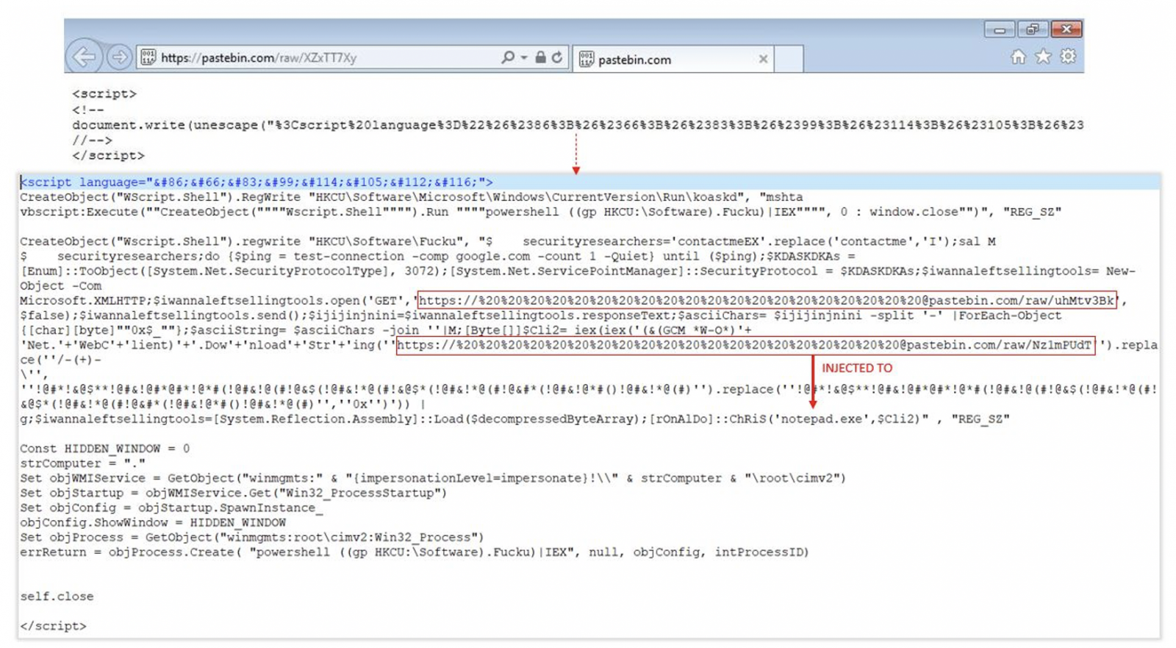Click the page icon in address bar
This screenshot has height=648, width=1176.
point(148,57)
